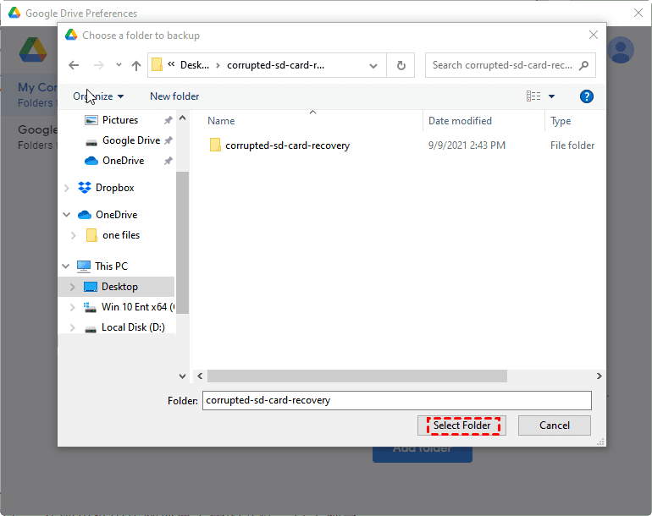This screenshot has height=516, width=652.
Task: Sort by Date modified column header
Action: pos(460,121)
